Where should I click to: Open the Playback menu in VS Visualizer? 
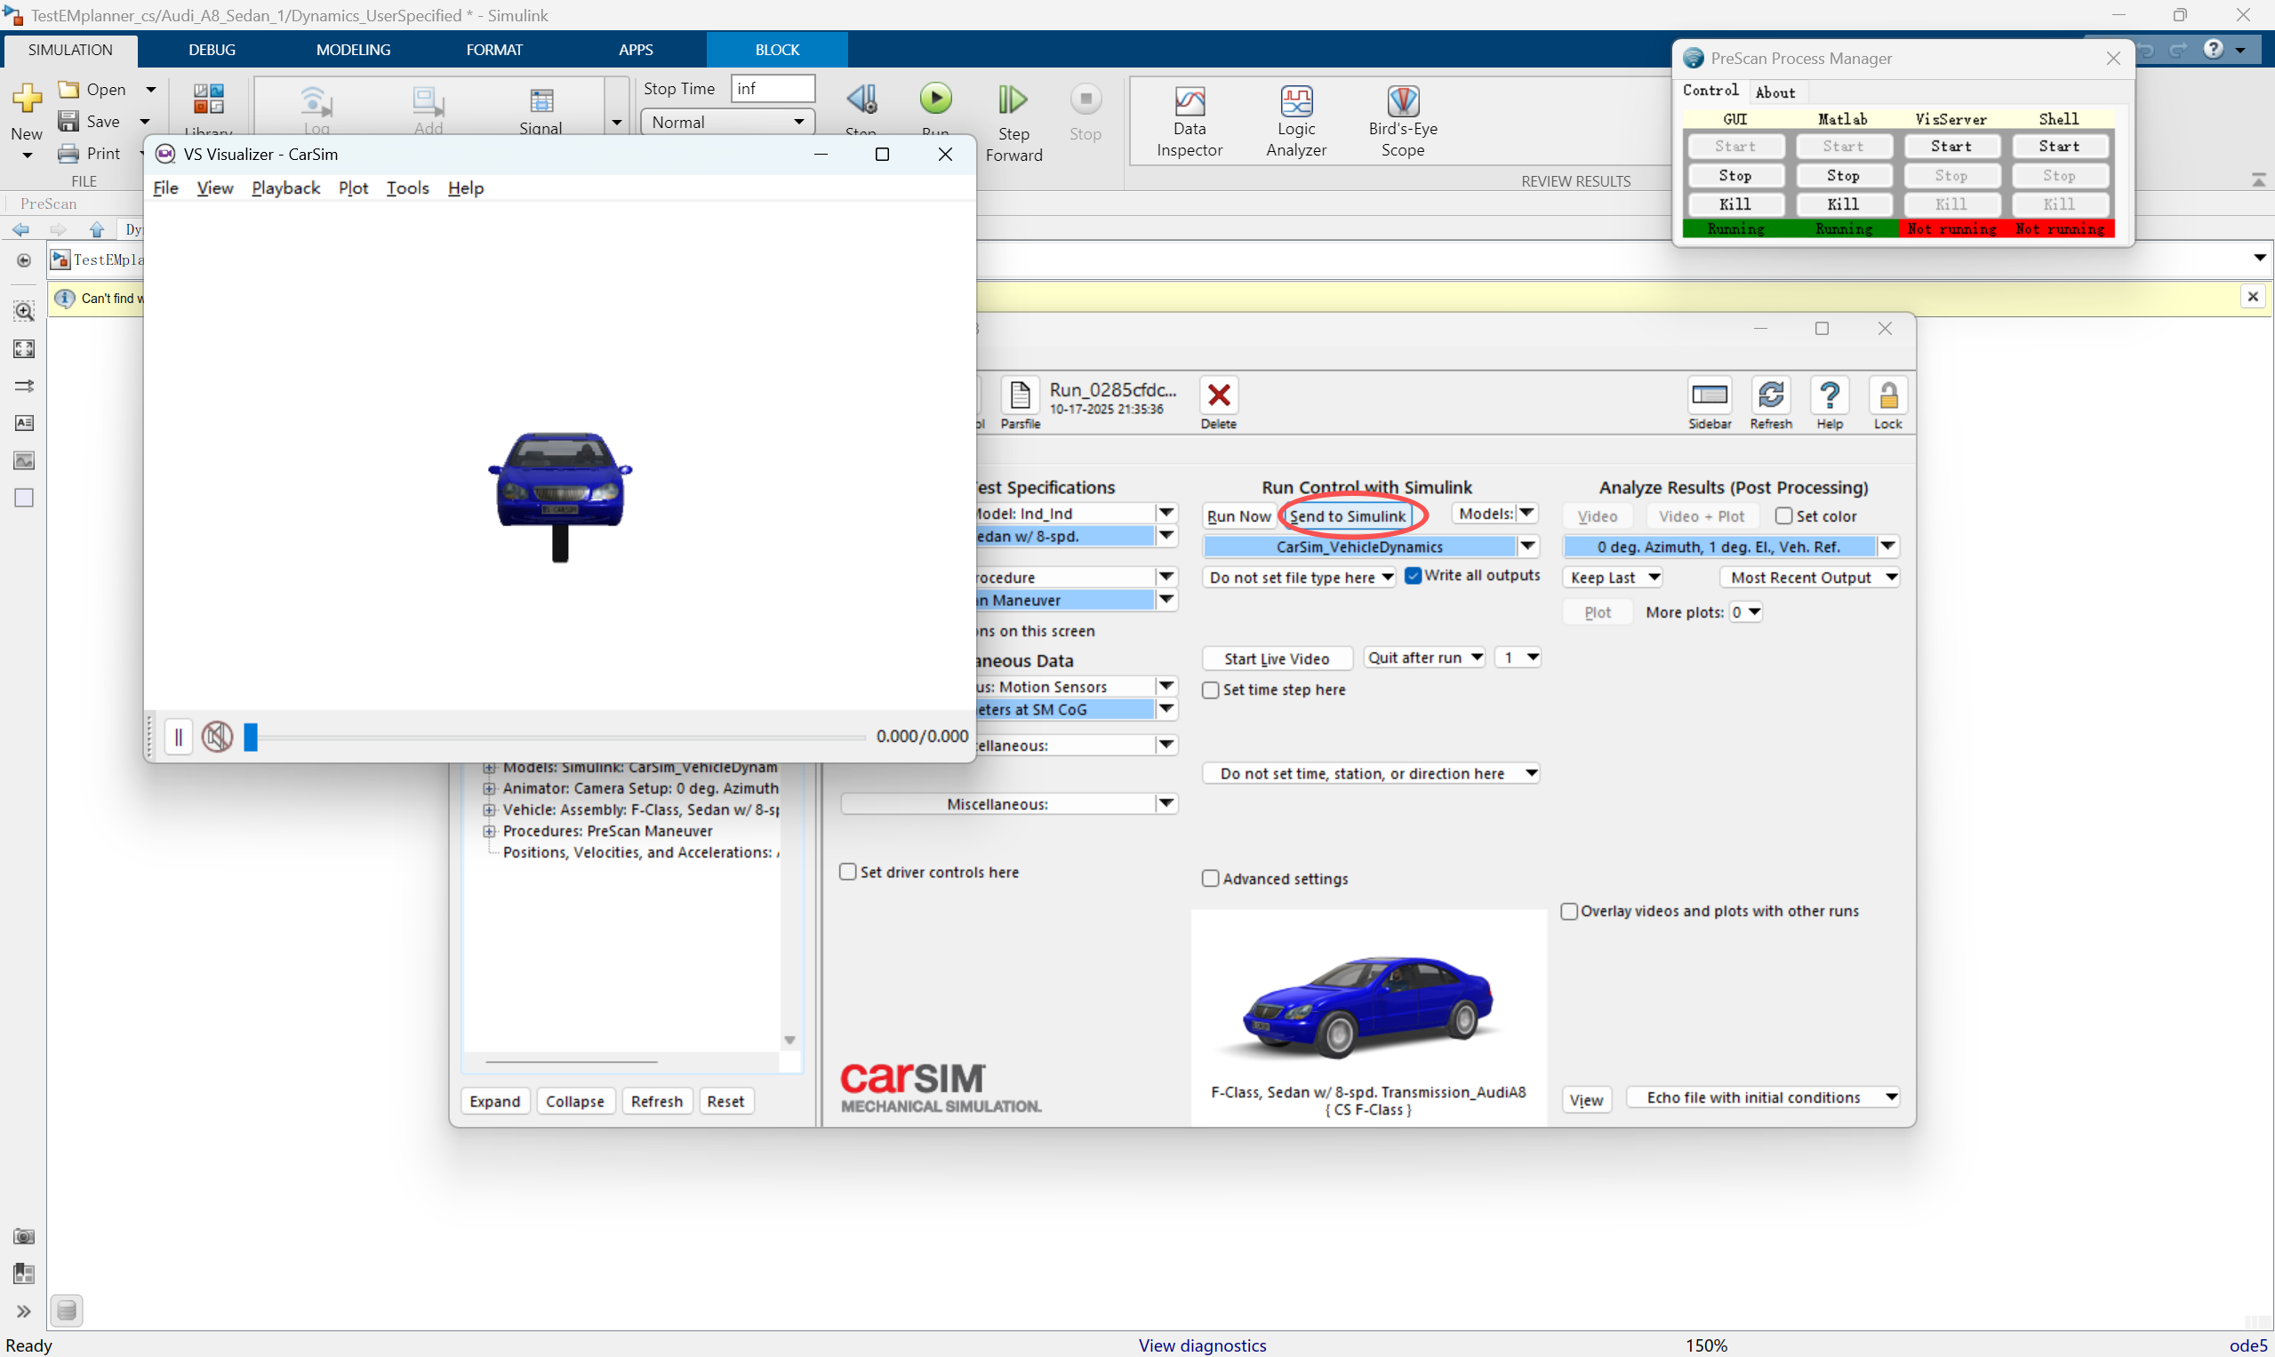[285, 188]
